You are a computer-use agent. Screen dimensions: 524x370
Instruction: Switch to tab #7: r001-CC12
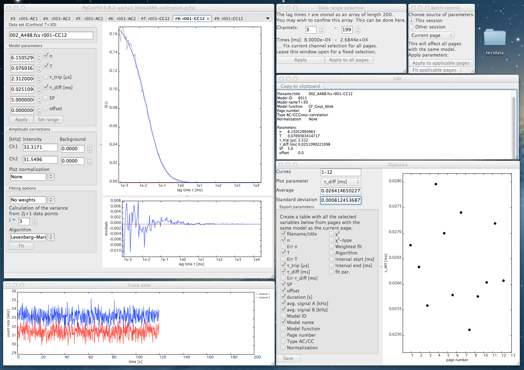(x=155, y=19)
